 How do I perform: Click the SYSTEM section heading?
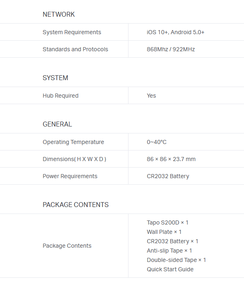pos(56,78)
